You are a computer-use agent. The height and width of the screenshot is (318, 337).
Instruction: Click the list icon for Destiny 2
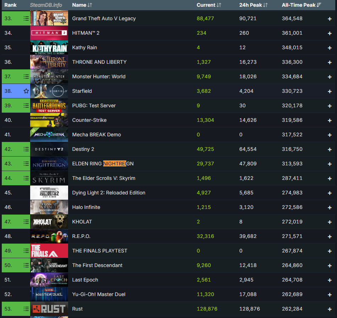pos(26,149)
